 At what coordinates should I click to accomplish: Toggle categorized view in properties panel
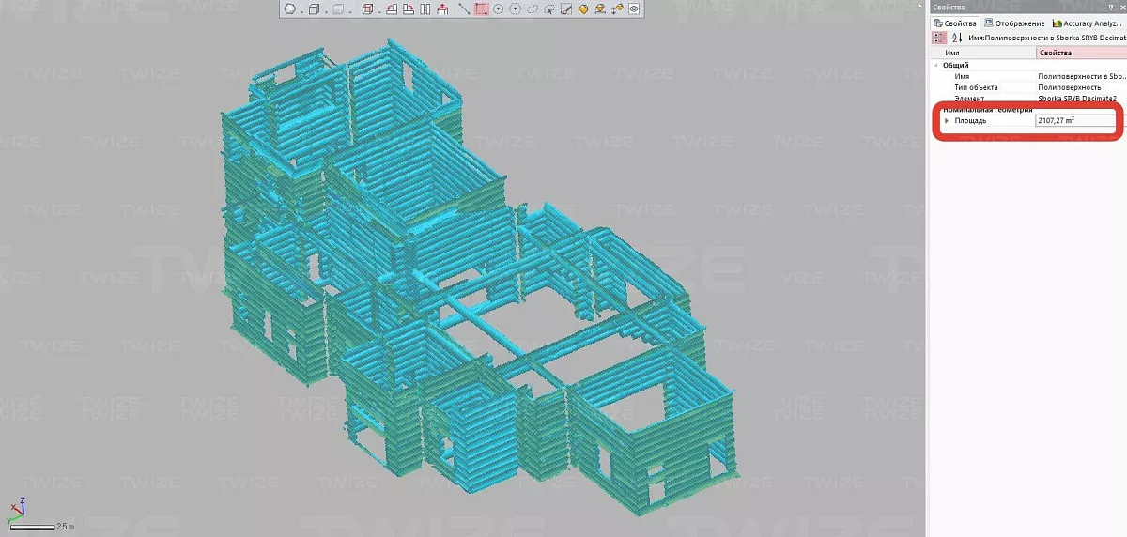point(938,38)
